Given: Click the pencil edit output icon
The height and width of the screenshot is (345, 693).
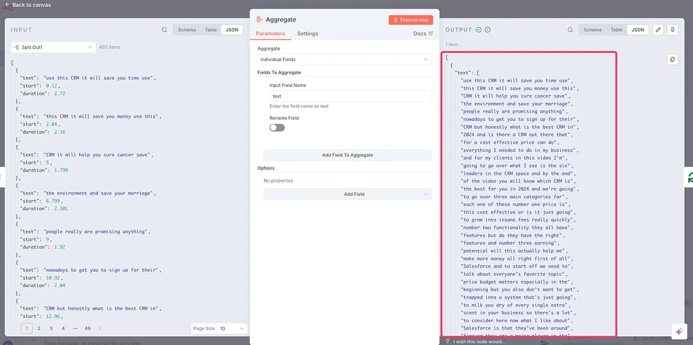Looking at the screenshot, I should (x=658, y=30).
